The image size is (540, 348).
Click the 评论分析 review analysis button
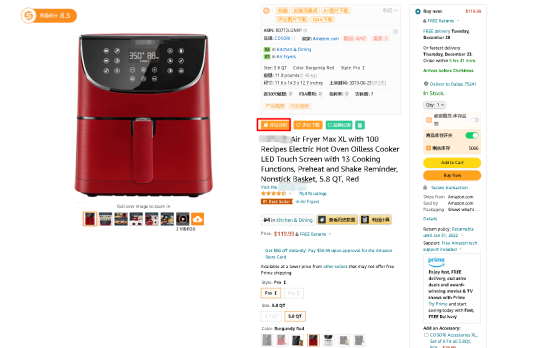point(274,124)
